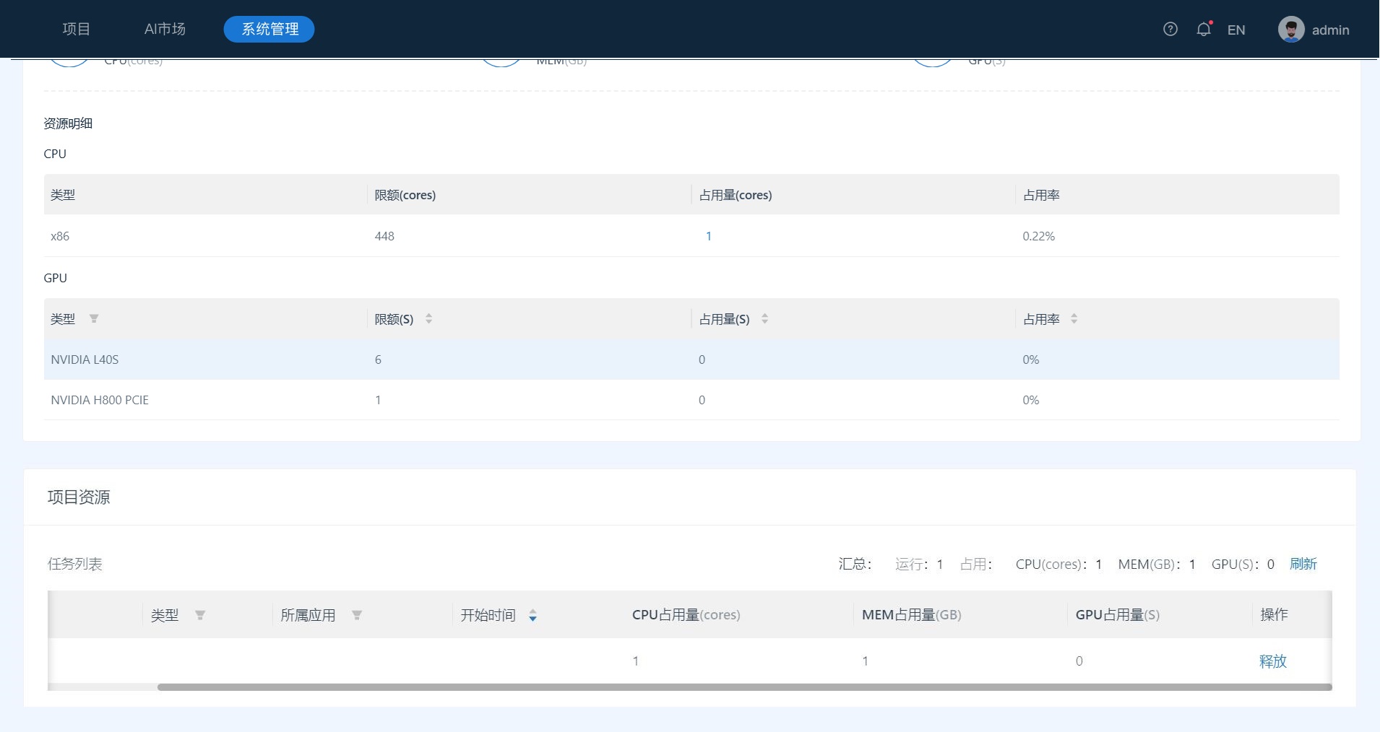The width and height of the screenshot is (1380, 732).
Task: Click the x86 CPU usage value 1
Action: (x=708, y=236)
